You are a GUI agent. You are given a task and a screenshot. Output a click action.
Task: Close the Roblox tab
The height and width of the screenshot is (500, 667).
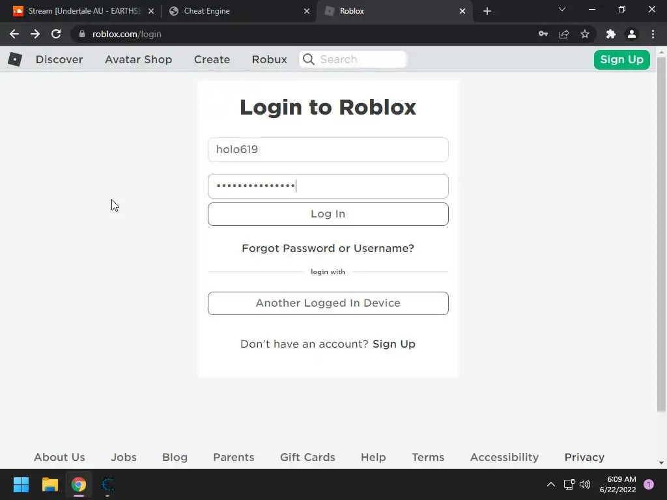pyautogui.click(x=462, y=11)
